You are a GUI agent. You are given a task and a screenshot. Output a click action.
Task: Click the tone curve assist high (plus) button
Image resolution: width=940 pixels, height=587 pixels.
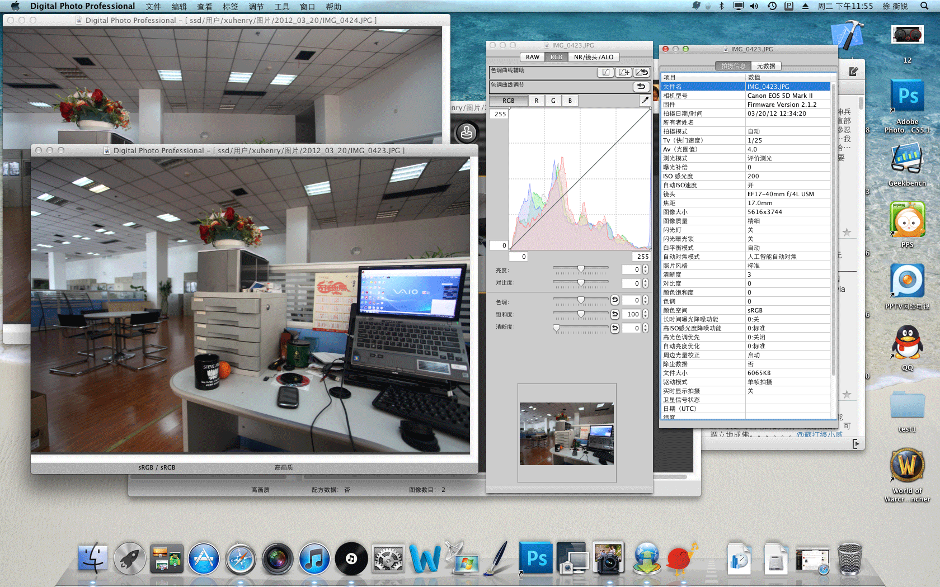pos(623,72)
